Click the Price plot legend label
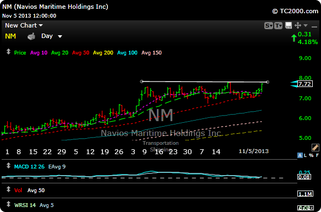 (20, 53)
